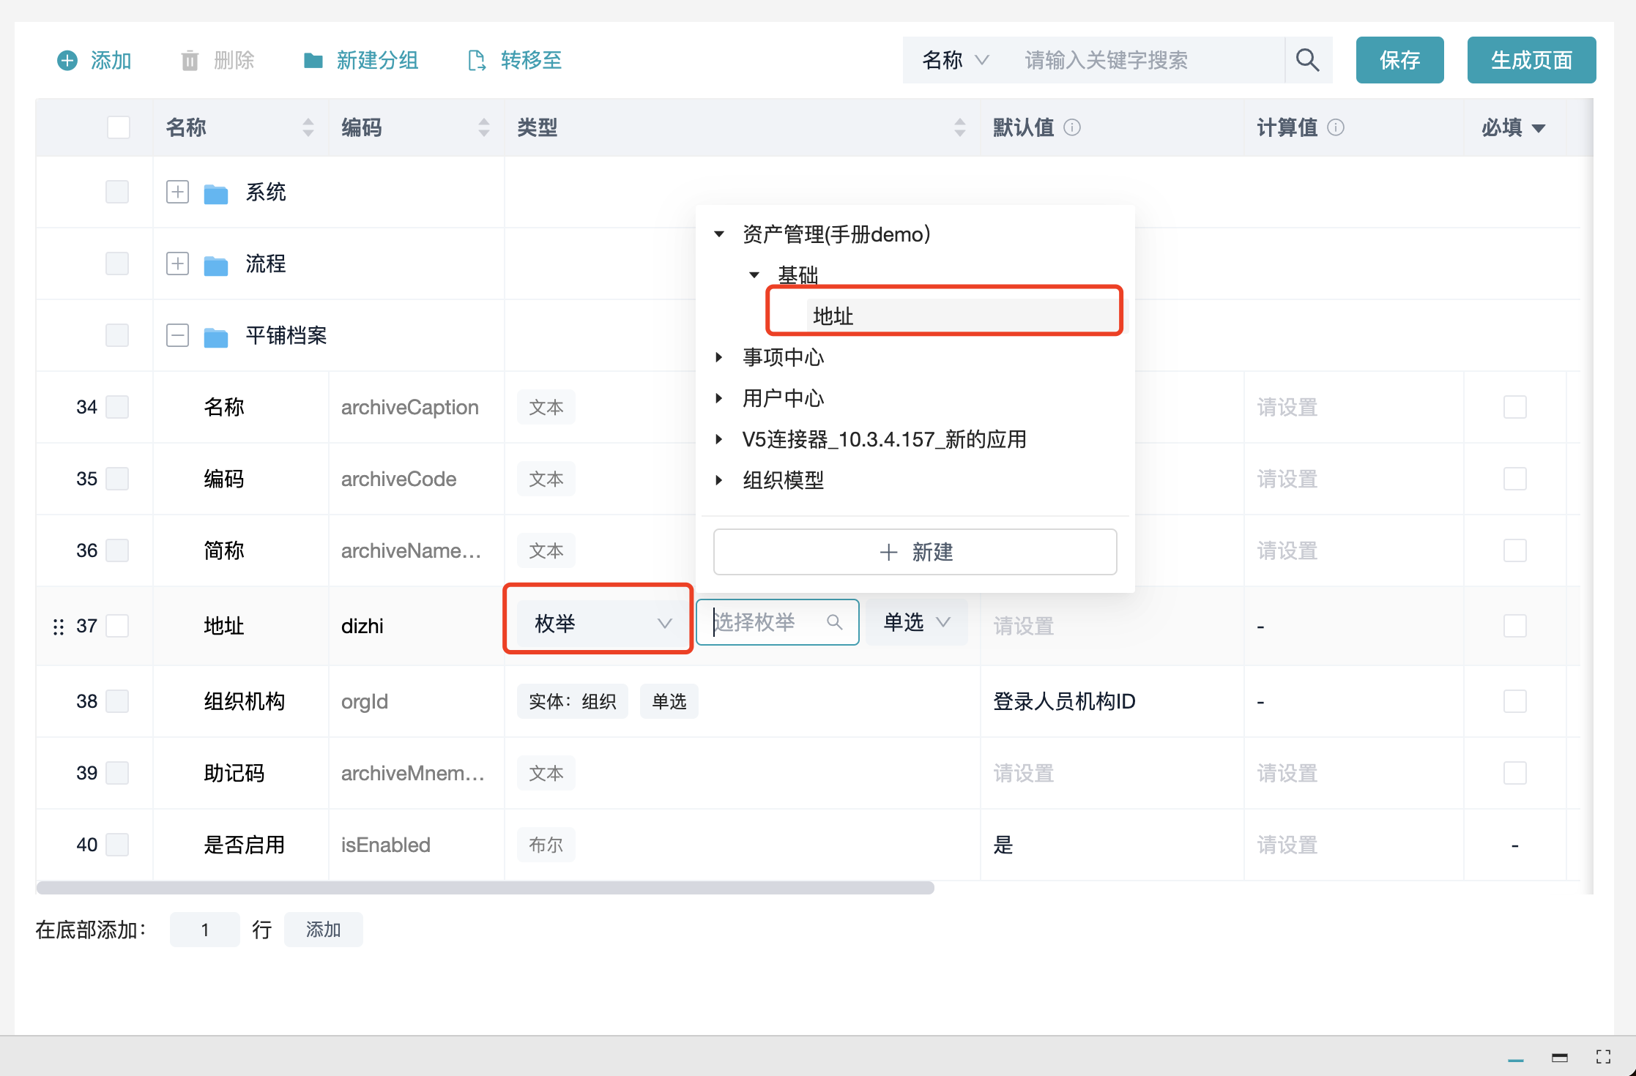Screen dimensions: 1636x1076
Task: Expand the 组织模型 tree node
Action: click(x=719, y=480)
